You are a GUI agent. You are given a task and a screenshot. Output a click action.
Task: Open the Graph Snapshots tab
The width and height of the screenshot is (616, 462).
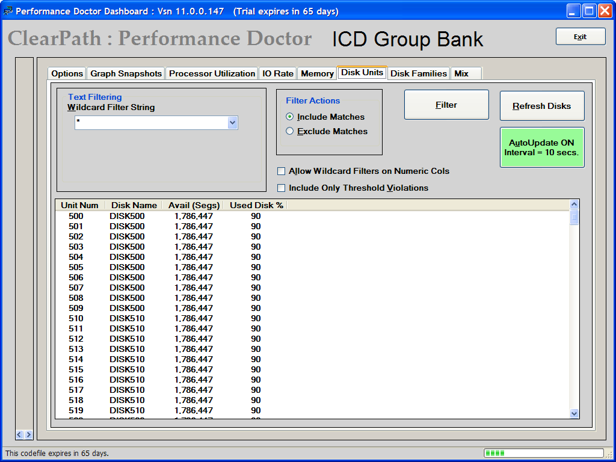[x=126, y=73]
